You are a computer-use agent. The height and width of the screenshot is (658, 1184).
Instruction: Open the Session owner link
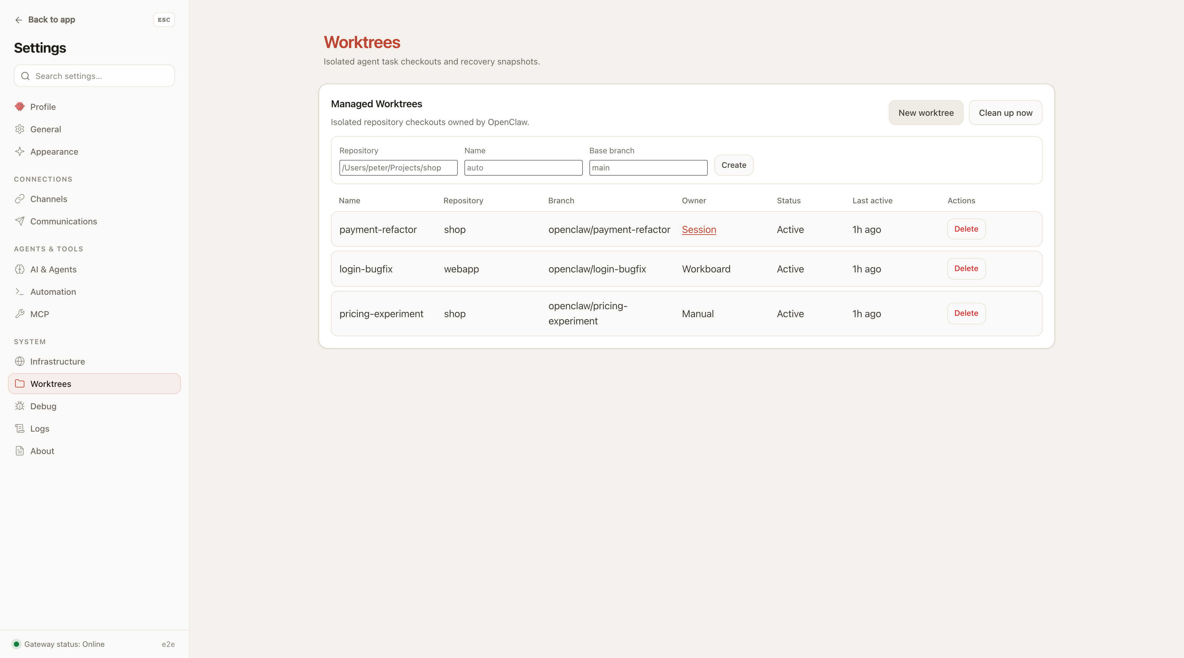[699, 229]
